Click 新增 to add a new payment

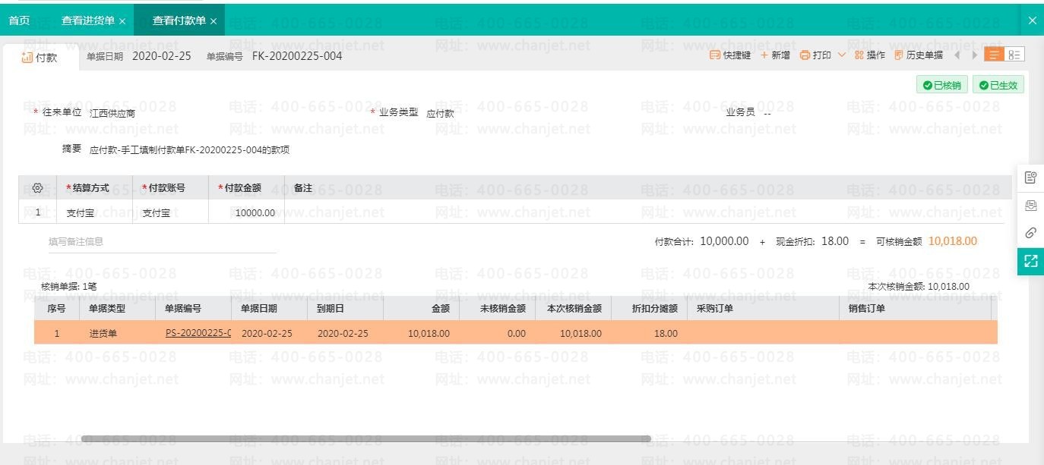[x=775, y=55]
